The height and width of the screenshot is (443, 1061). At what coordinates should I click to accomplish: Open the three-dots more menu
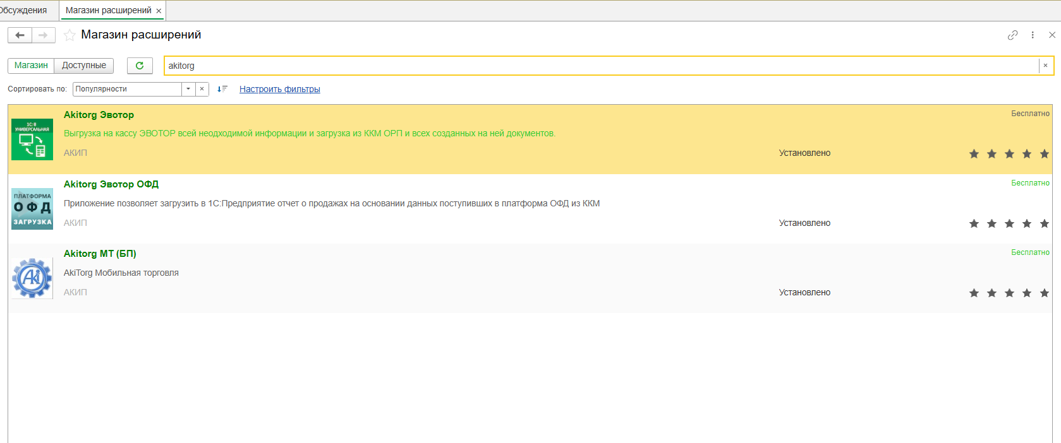(x=1033, y=35)
